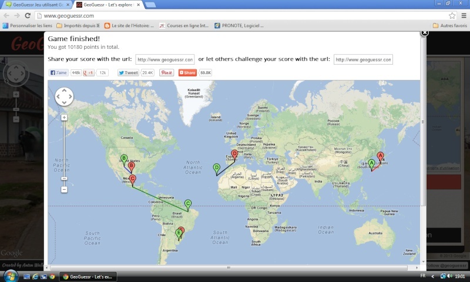Click green marker C in Brazil
The width and height of the screenshot is (470, 282).
coord(188,205)
